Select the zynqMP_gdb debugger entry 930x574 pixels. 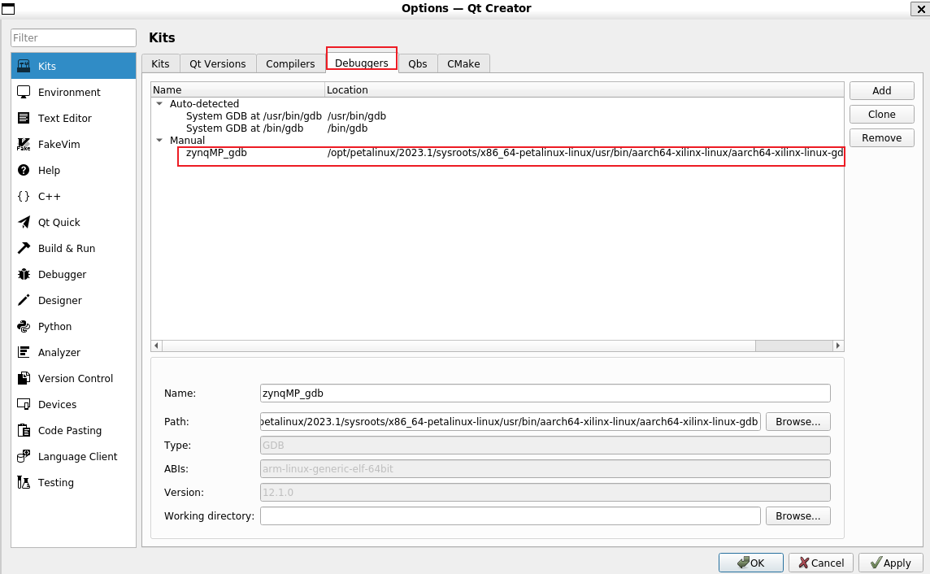coord(216,153)
